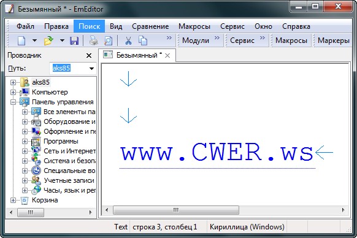This screenshot has width=357, height=238.
Task: Expand the Система и безопасность node
Action: click(x=25, y=161)
